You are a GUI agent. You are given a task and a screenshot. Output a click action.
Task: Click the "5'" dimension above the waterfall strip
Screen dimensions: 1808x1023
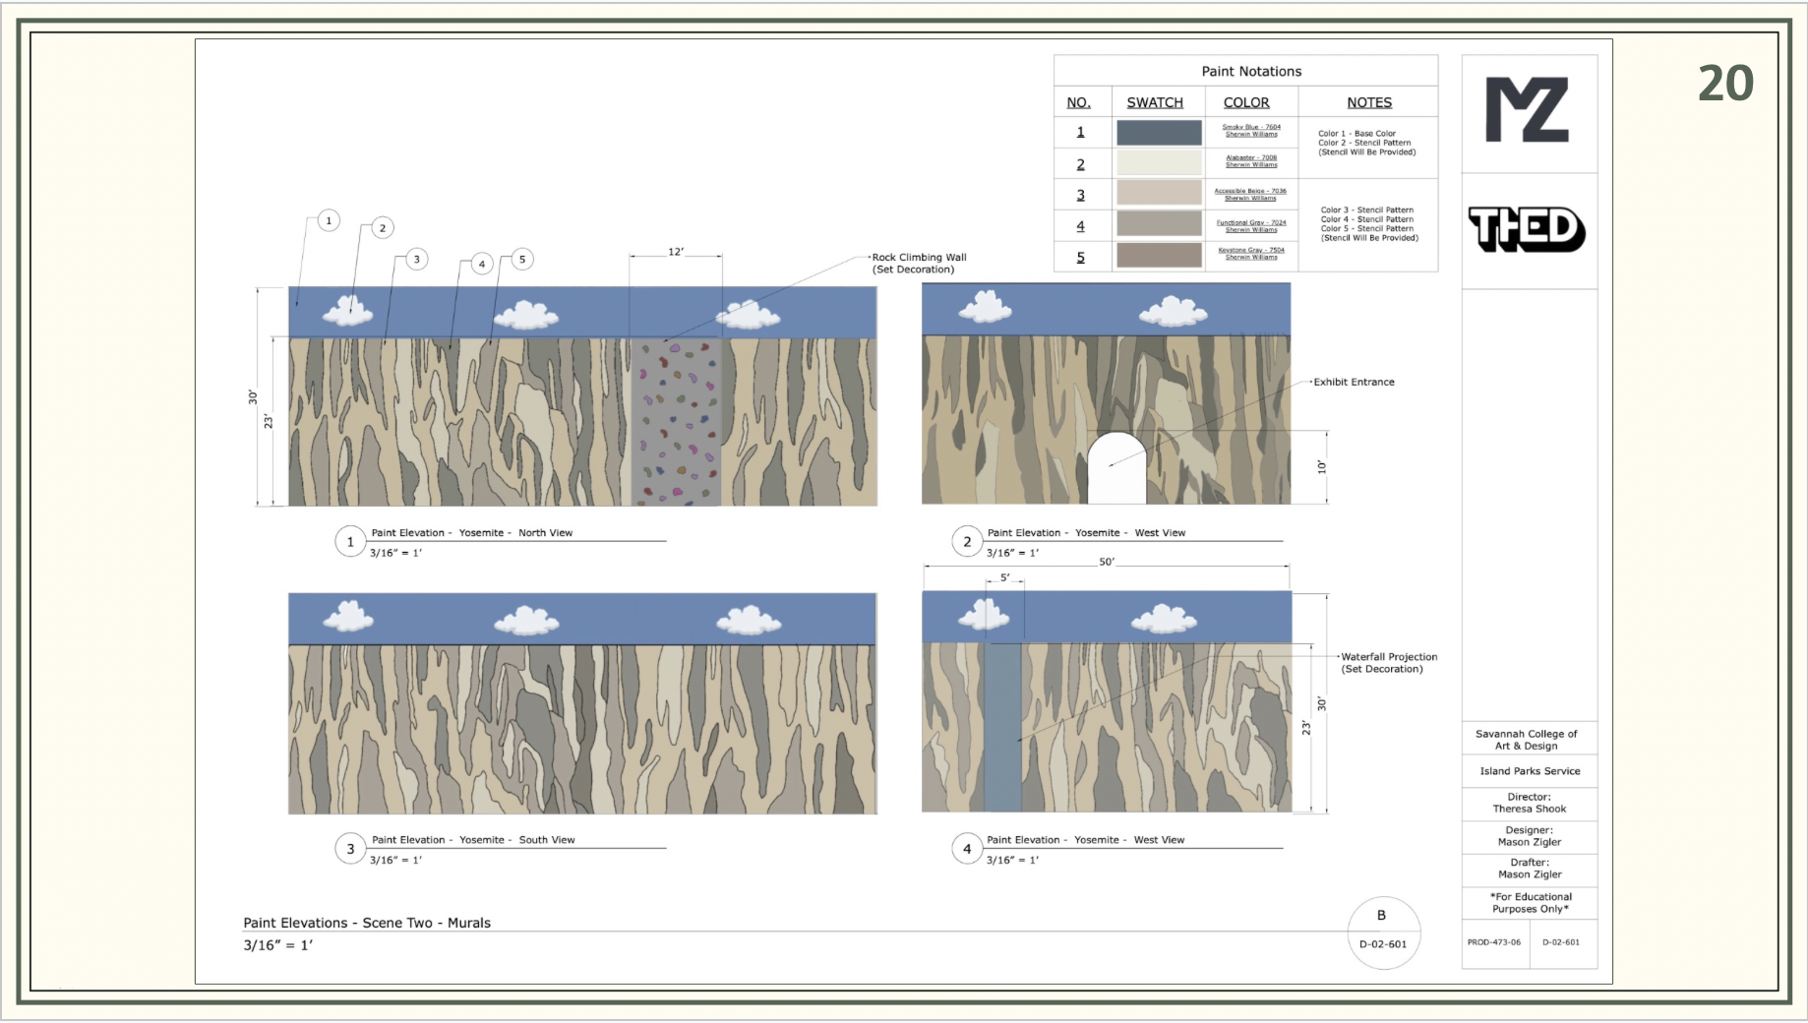[x=1004, y=577]
